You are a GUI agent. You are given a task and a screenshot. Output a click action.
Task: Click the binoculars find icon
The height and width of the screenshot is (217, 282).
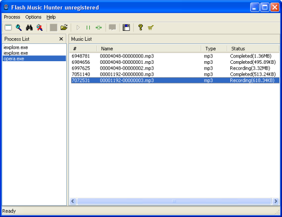(29, 28)
